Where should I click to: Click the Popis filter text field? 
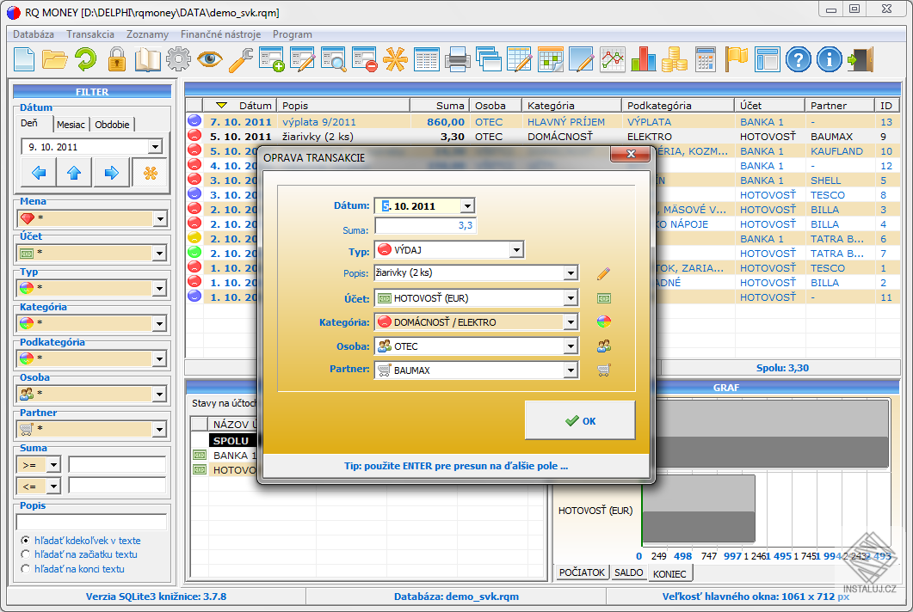pos(91,521)
